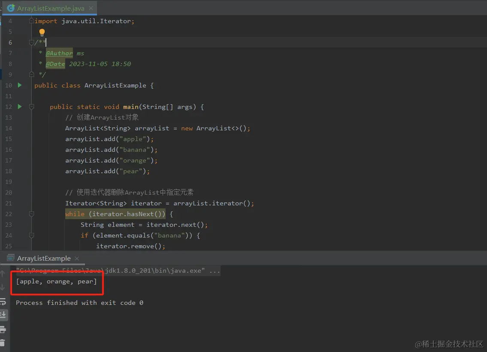
Task: Click 'element.equals' on line 24
Action: coord(123,235)
